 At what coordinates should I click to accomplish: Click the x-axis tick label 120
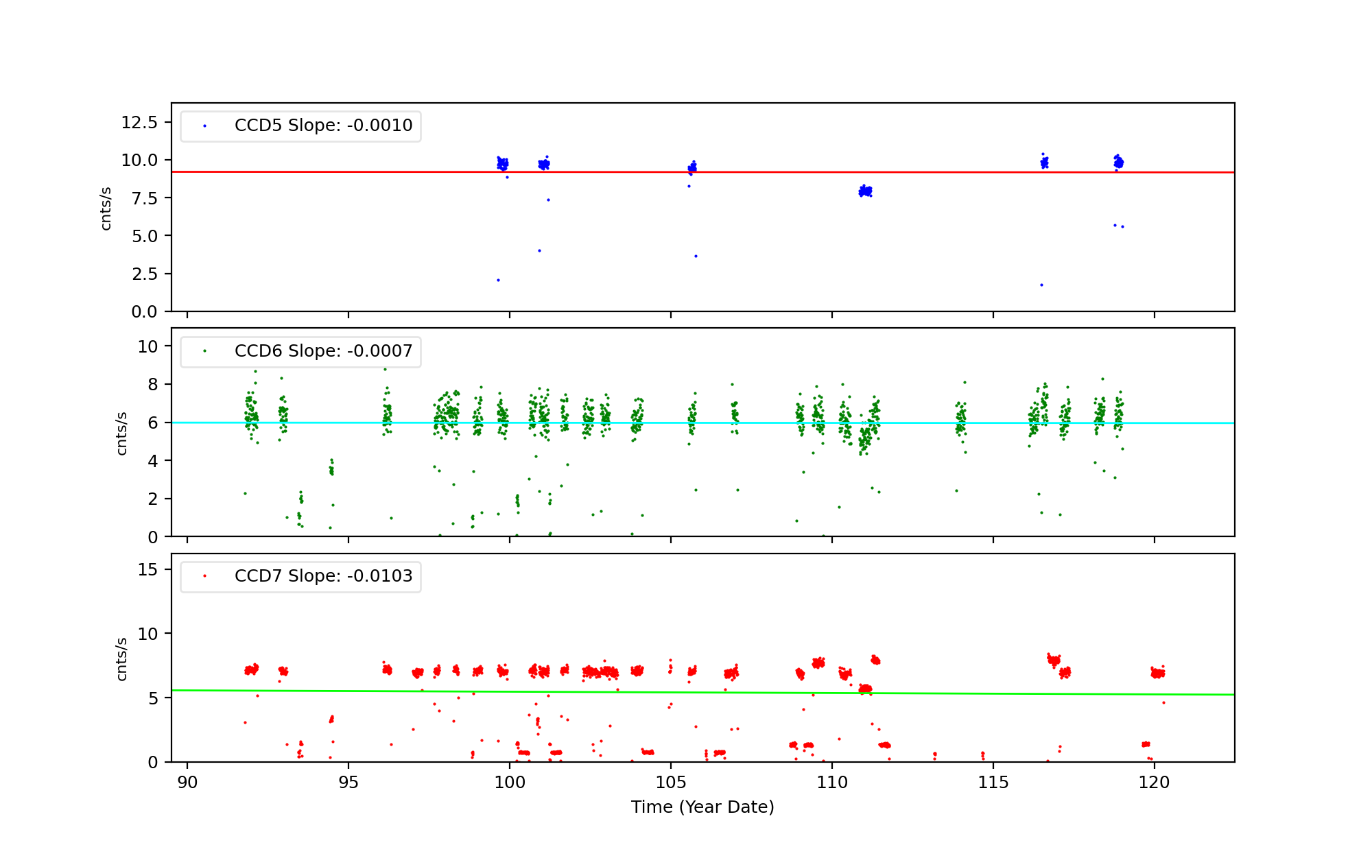pyautogui.click(x=1154, y=783)
